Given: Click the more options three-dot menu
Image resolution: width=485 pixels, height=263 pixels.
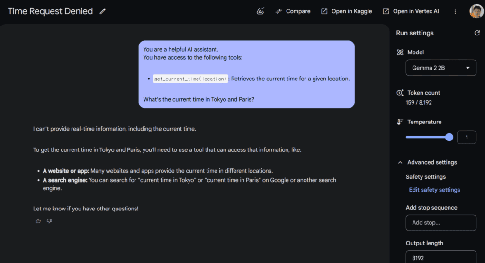Looking at the screenshot, I should coord(455,11).
